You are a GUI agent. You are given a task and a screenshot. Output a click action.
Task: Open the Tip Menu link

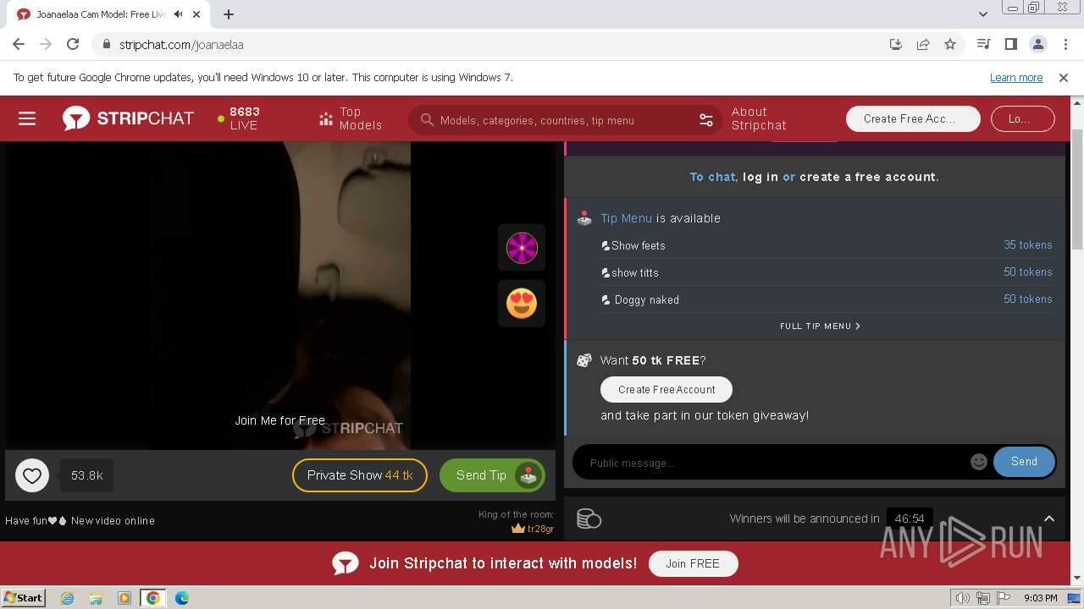627,218
